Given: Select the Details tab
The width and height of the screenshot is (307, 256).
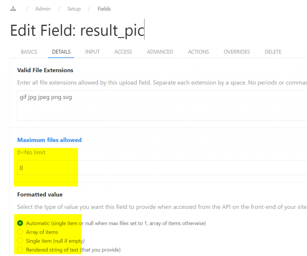Looking at the screenshot, I should pyautogui.click(x=61, y=52).
